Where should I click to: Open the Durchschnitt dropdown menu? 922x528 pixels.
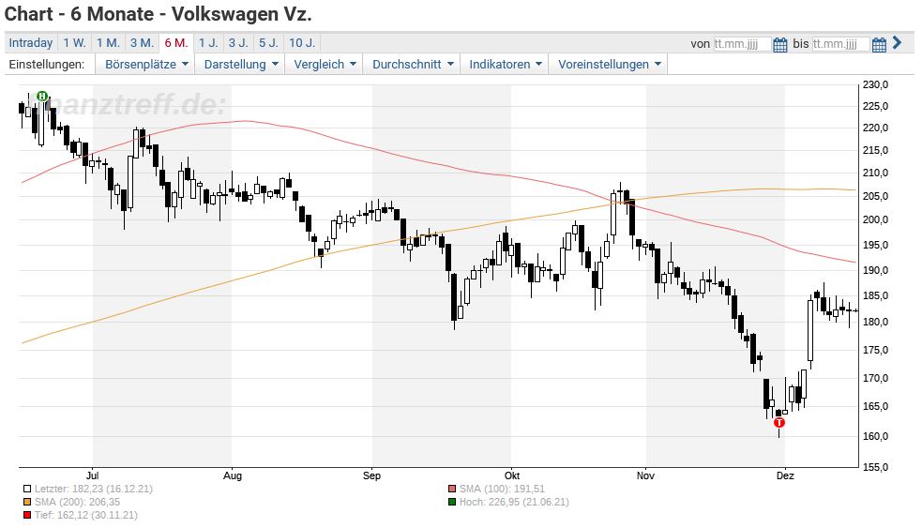point(413,64)
